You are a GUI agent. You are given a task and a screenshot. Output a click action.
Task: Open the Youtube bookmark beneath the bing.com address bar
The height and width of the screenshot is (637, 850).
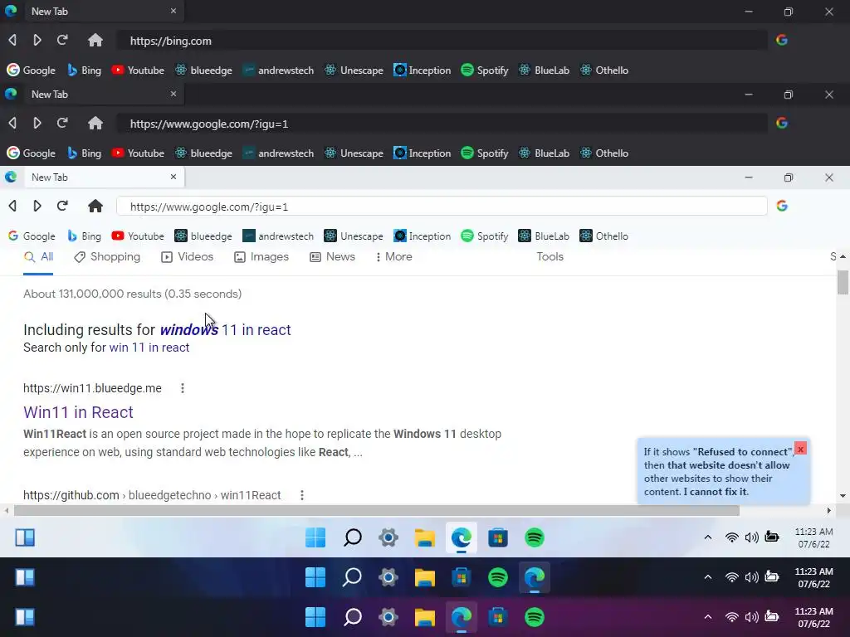138,71
